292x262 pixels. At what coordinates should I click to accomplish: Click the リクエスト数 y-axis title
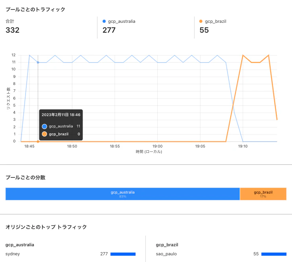(8, 98)
